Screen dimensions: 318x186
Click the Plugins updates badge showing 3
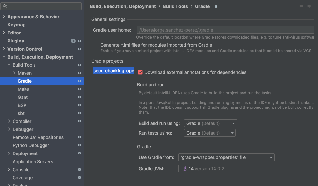(x=73, y=41)
